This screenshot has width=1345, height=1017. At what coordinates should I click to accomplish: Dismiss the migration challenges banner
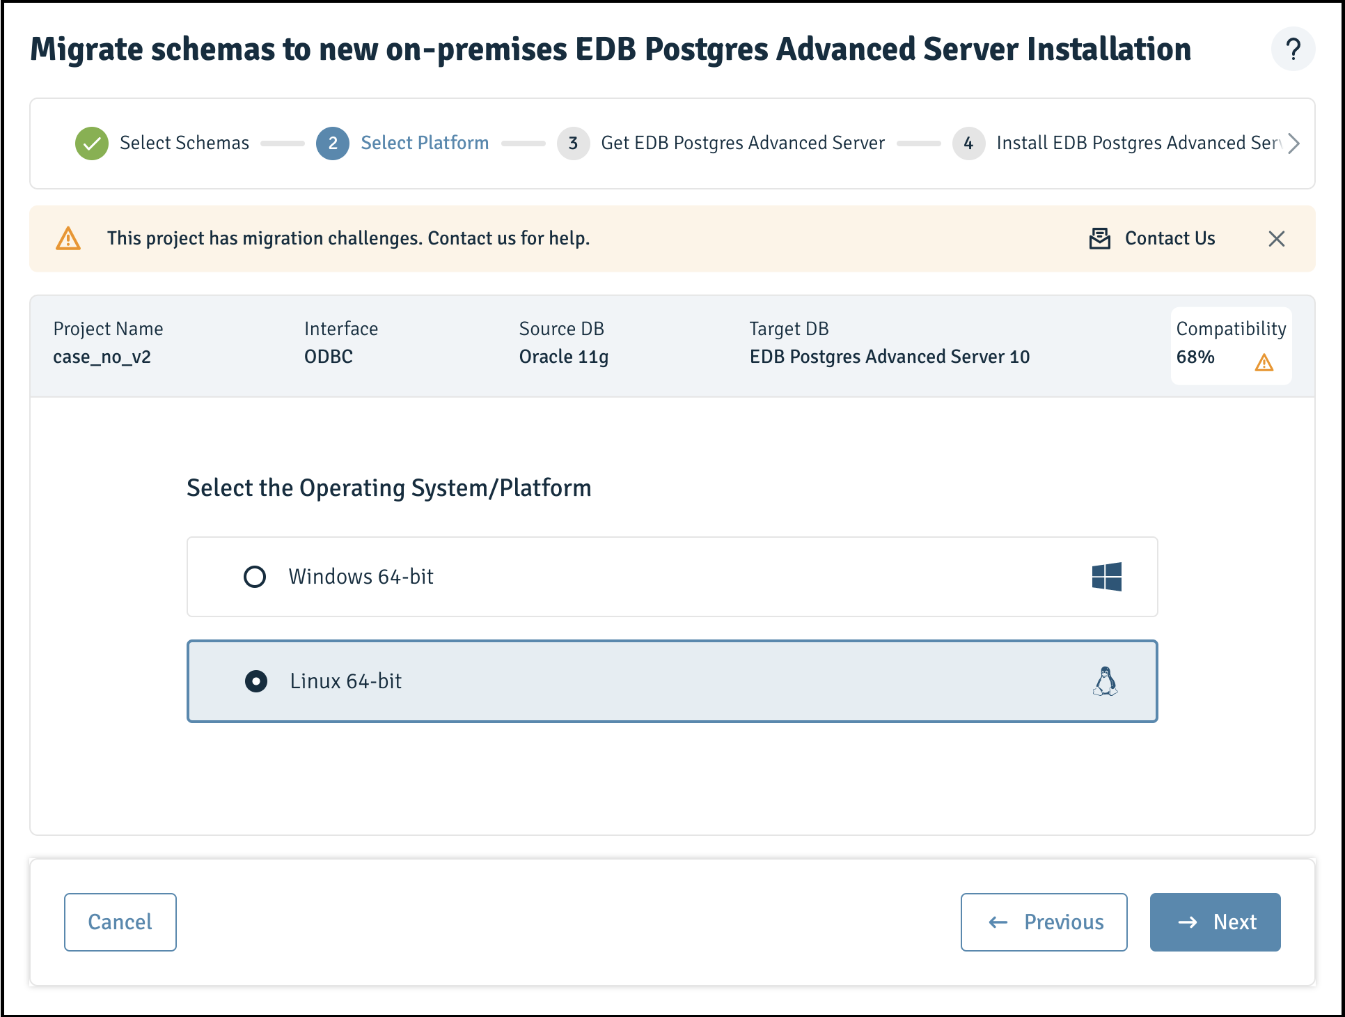click(1276, 239)
